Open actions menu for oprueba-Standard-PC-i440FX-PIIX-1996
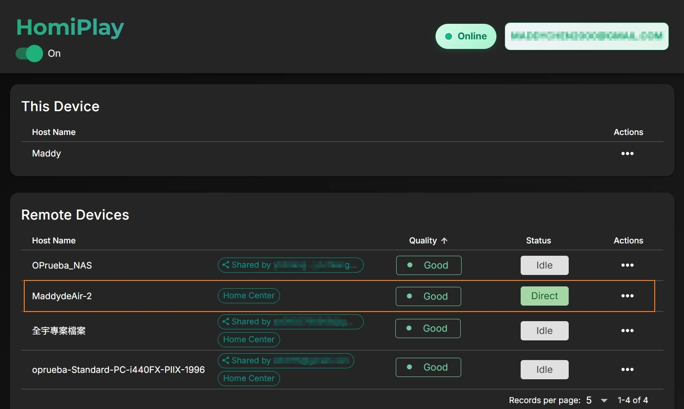 pyautogui.click(x=627, y=370)
